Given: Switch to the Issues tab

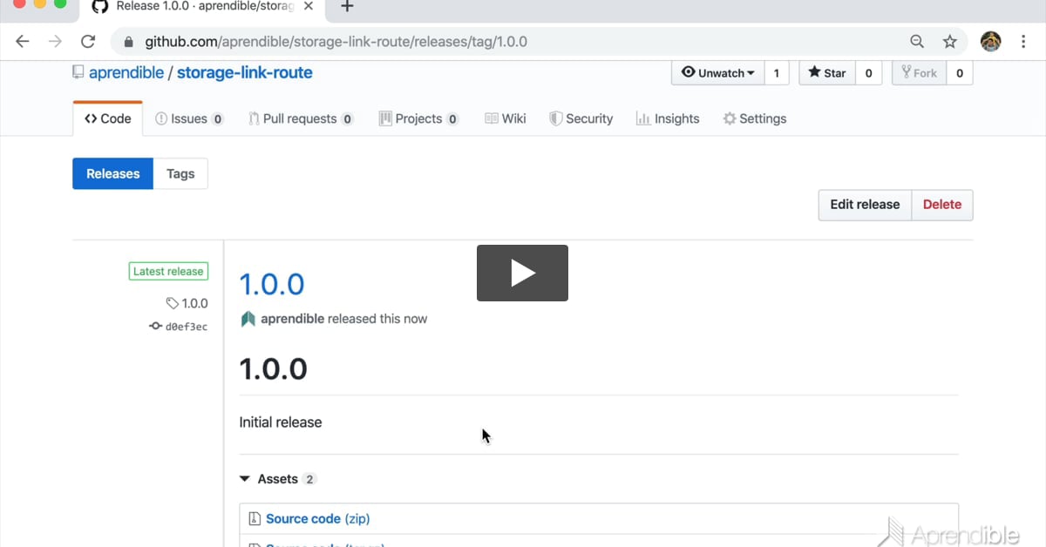Looking at the screenshot, I should (x=189, y=118).
